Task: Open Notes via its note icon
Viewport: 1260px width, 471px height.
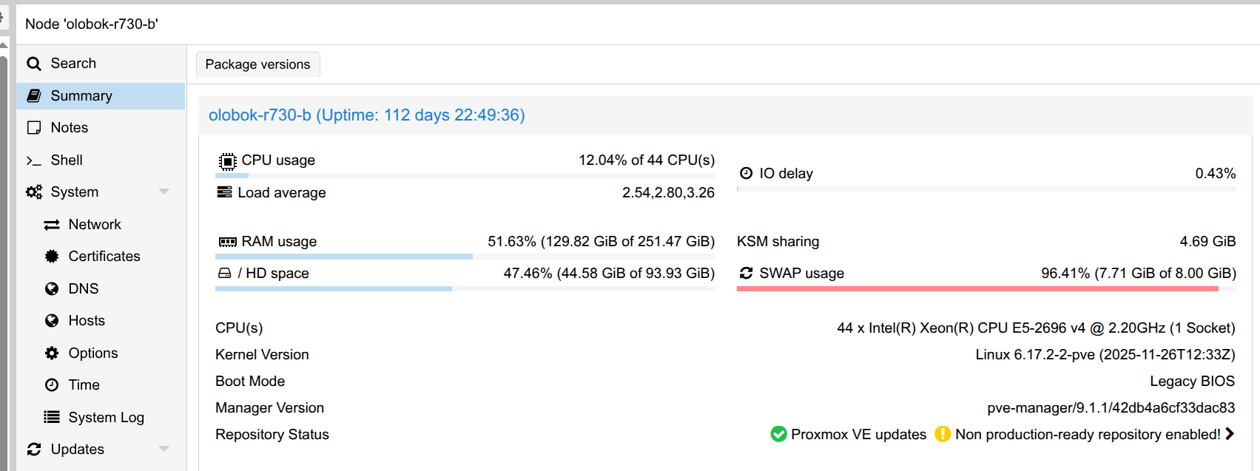Action: (34, 128)
